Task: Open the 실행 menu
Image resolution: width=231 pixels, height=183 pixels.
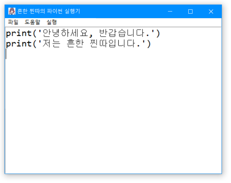Action: (51, 22)
